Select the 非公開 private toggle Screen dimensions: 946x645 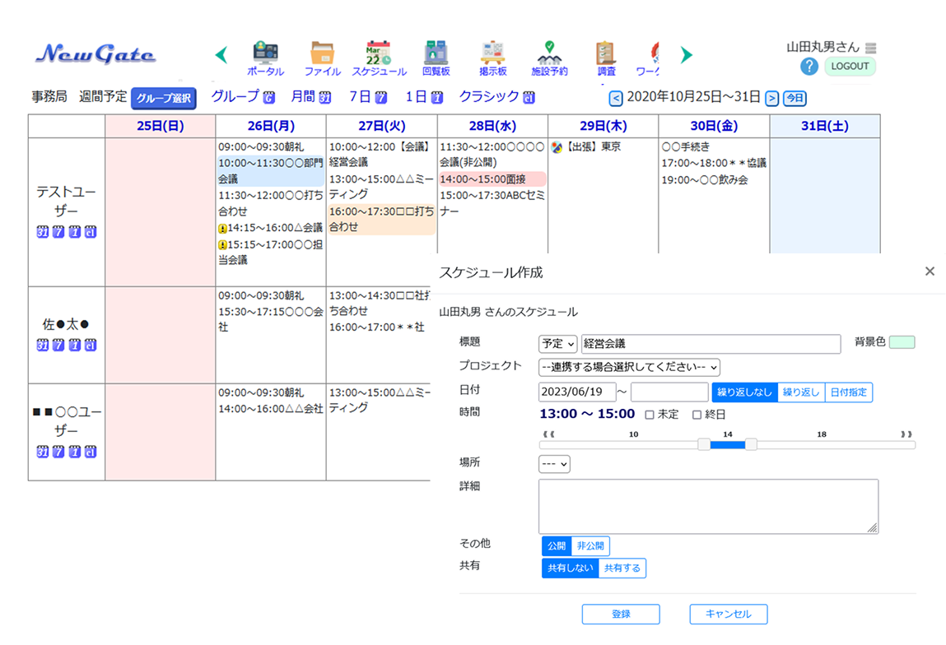tap(590, 545)
